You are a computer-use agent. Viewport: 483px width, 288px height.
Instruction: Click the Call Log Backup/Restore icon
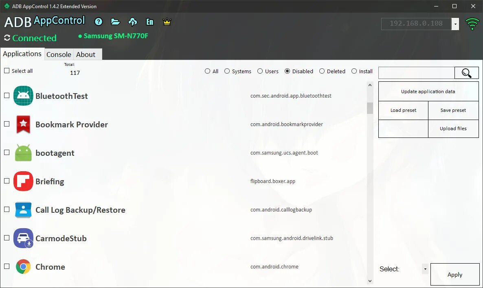(23, 210)
